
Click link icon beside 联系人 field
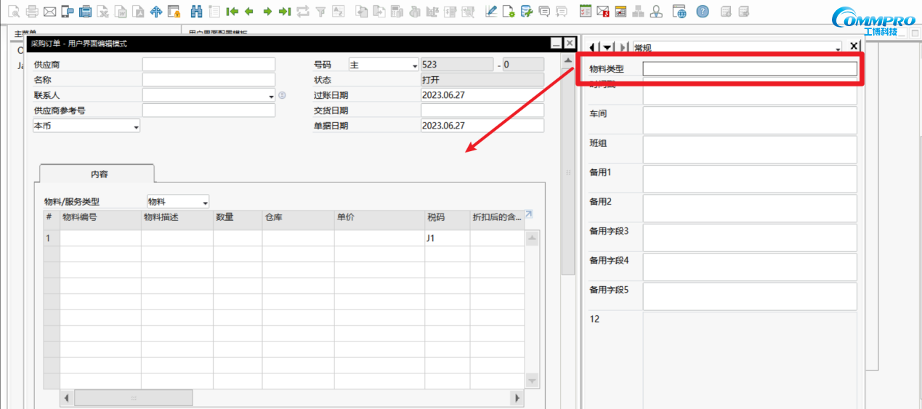(282, 95)
